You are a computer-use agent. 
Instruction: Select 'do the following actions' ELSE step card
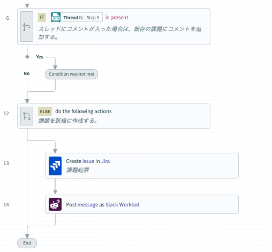coord(114,116)
